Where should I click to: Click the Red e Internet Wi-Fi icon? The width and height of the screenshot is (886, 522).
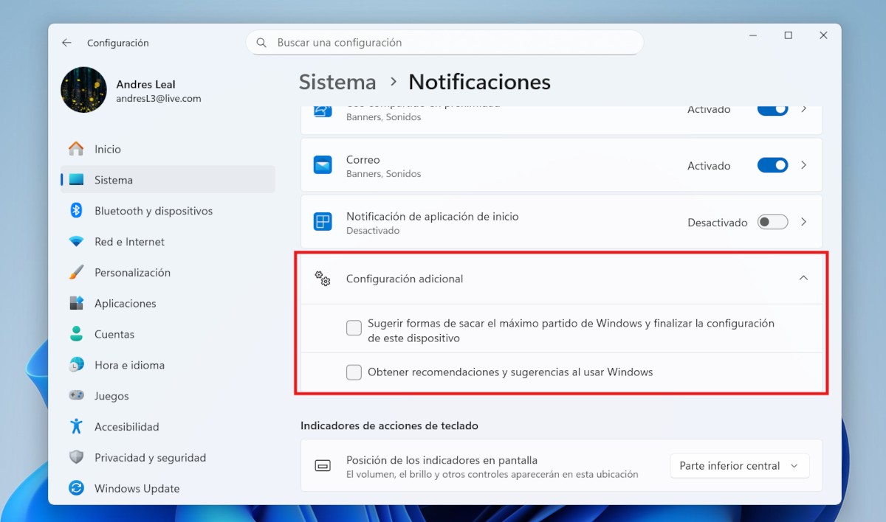(x=76, y=242)
